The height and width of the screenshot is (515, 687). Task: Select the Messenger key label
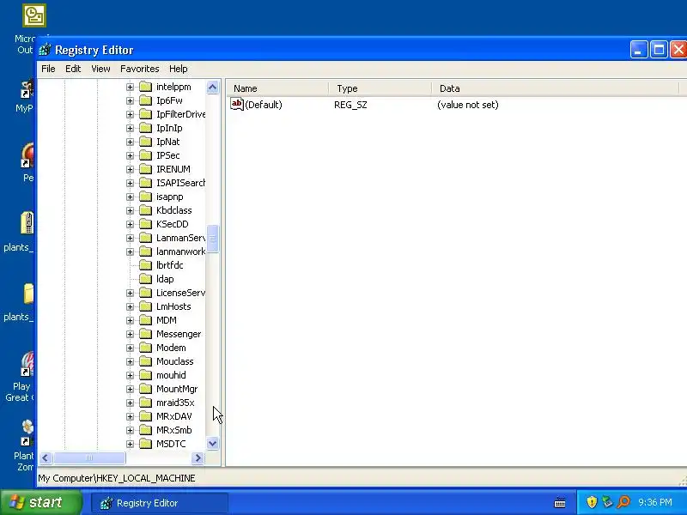(179, 334)
